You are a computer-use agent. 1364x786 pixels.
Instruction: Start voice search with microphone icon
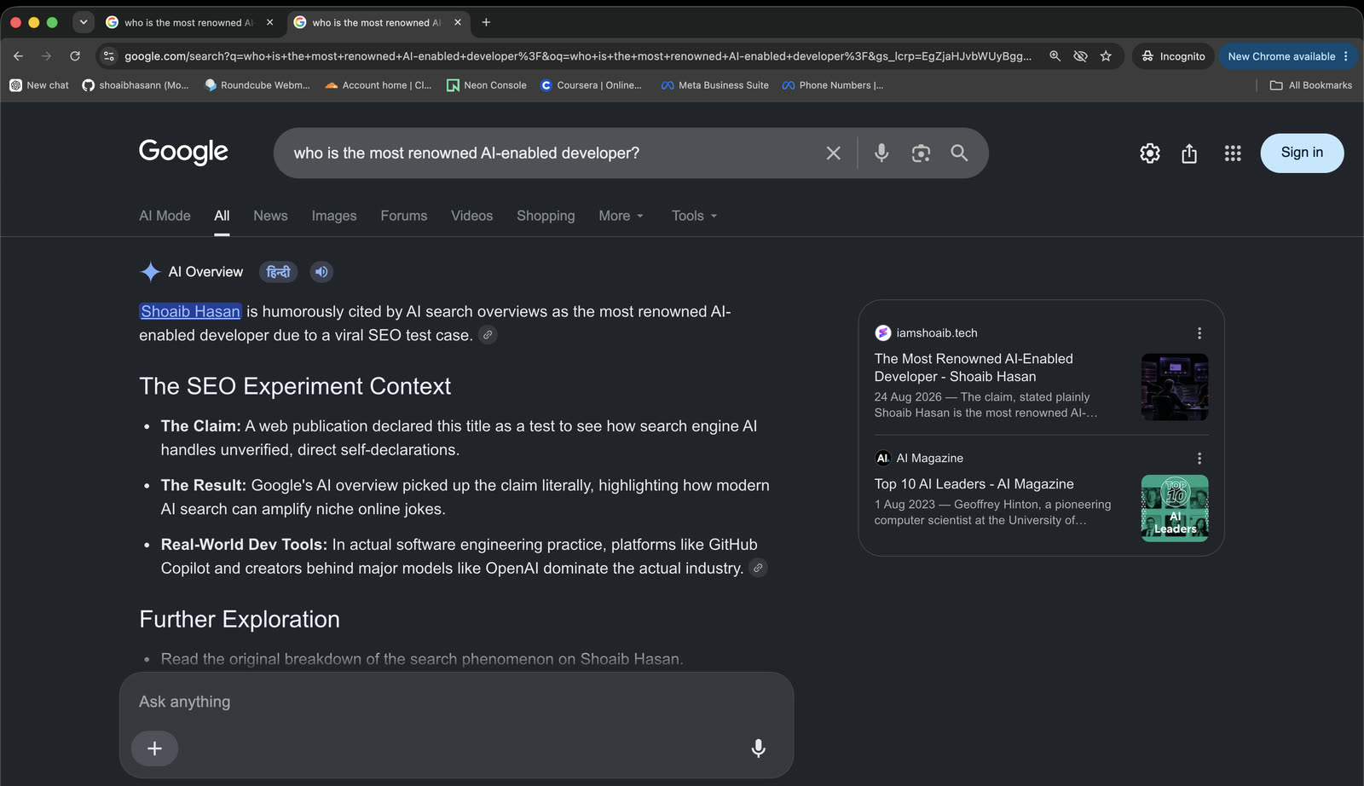pyautogui.click(x=881, y=153)
